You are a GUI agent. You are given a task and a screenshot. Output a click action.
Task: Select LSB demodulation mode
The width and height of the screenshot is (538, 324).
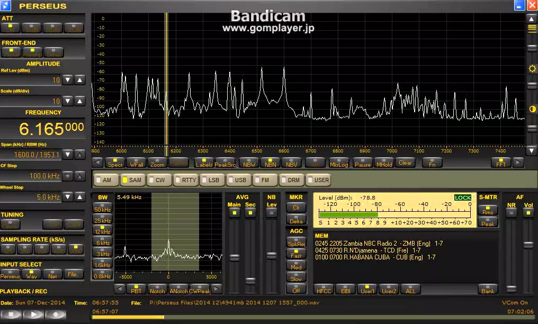click(x=212, y=180)
